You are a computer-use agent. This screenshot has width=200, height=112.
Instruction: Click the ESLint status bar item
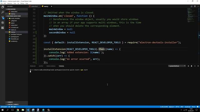click(193, 107)
